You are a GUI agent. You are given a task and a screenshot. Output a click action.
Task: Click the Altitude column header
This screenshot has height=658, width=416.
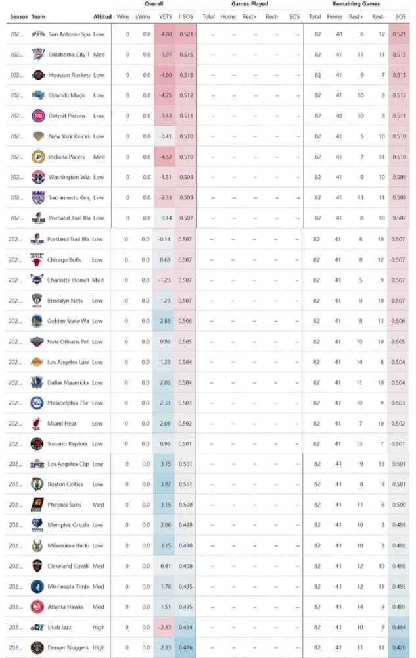[x=103, y=17]
